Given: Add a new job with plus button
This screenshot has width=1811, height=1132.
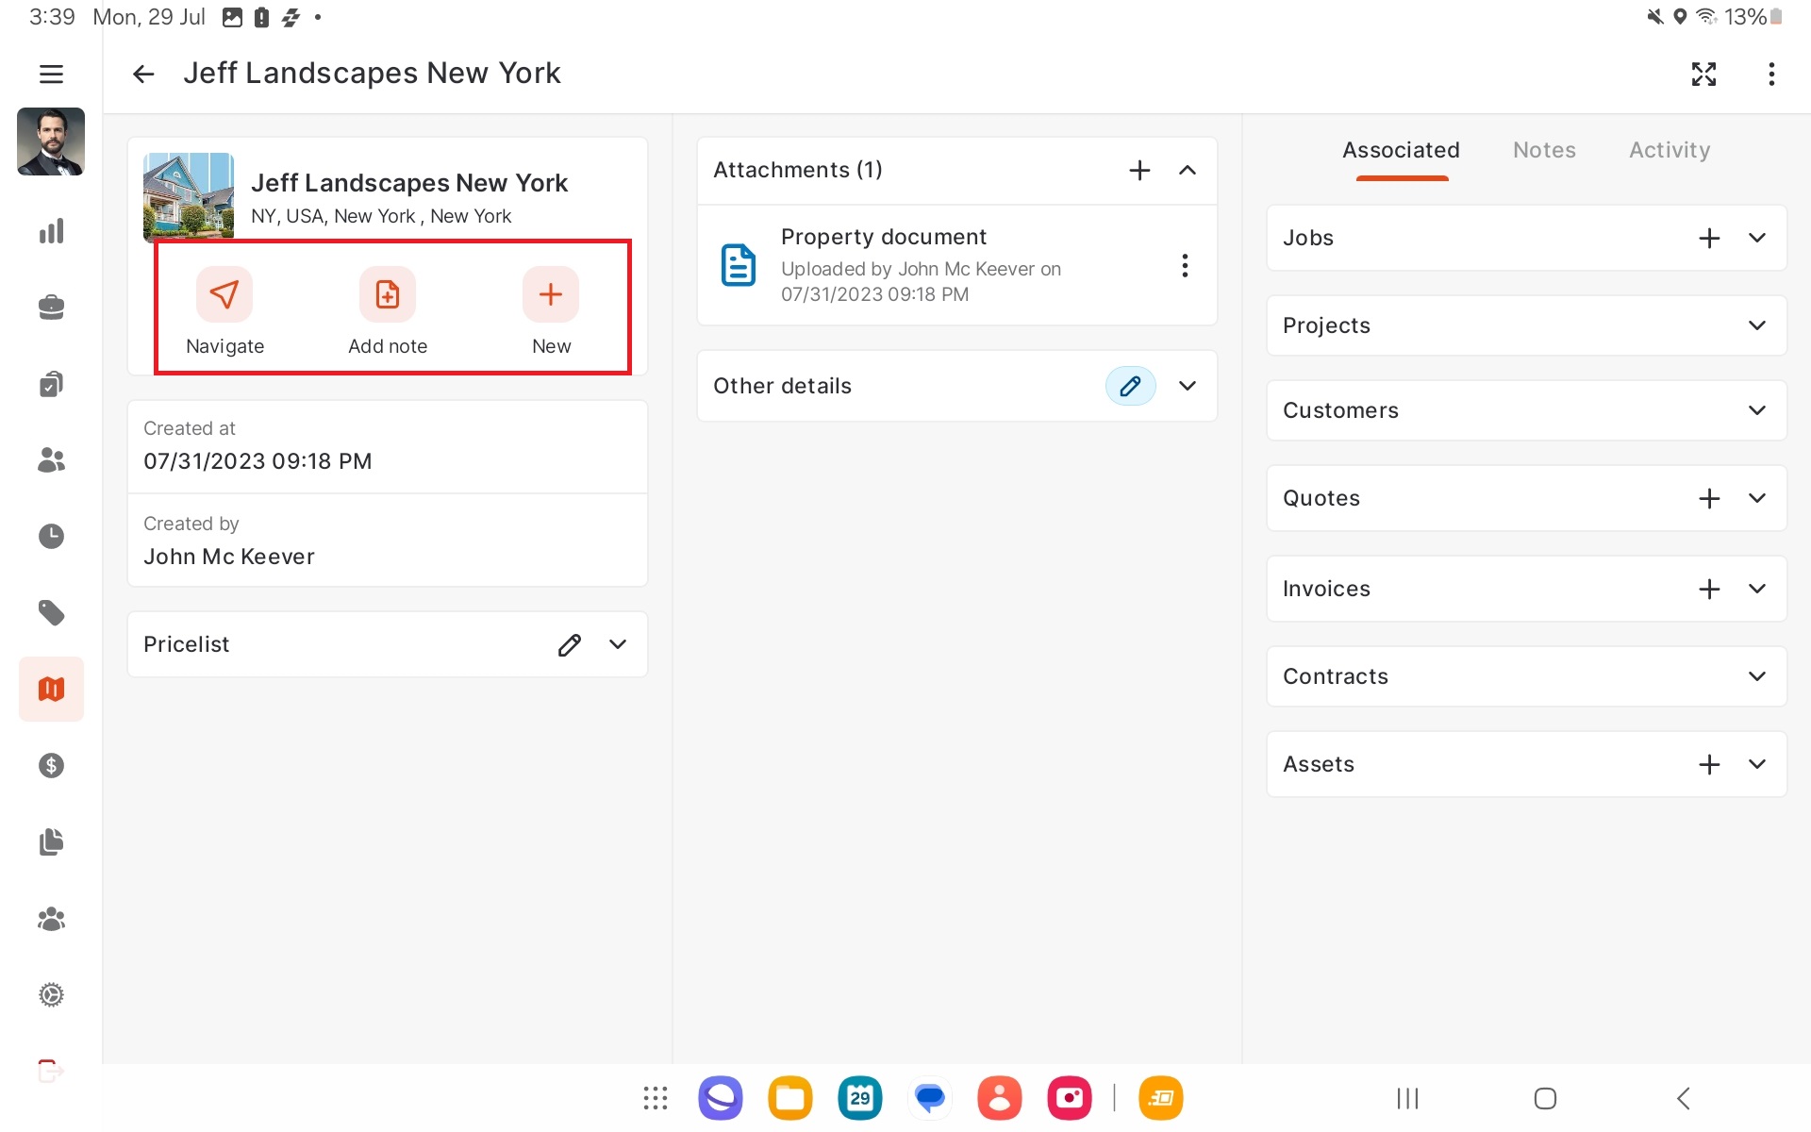Looking at the screenshot, I should [1709, 238].
